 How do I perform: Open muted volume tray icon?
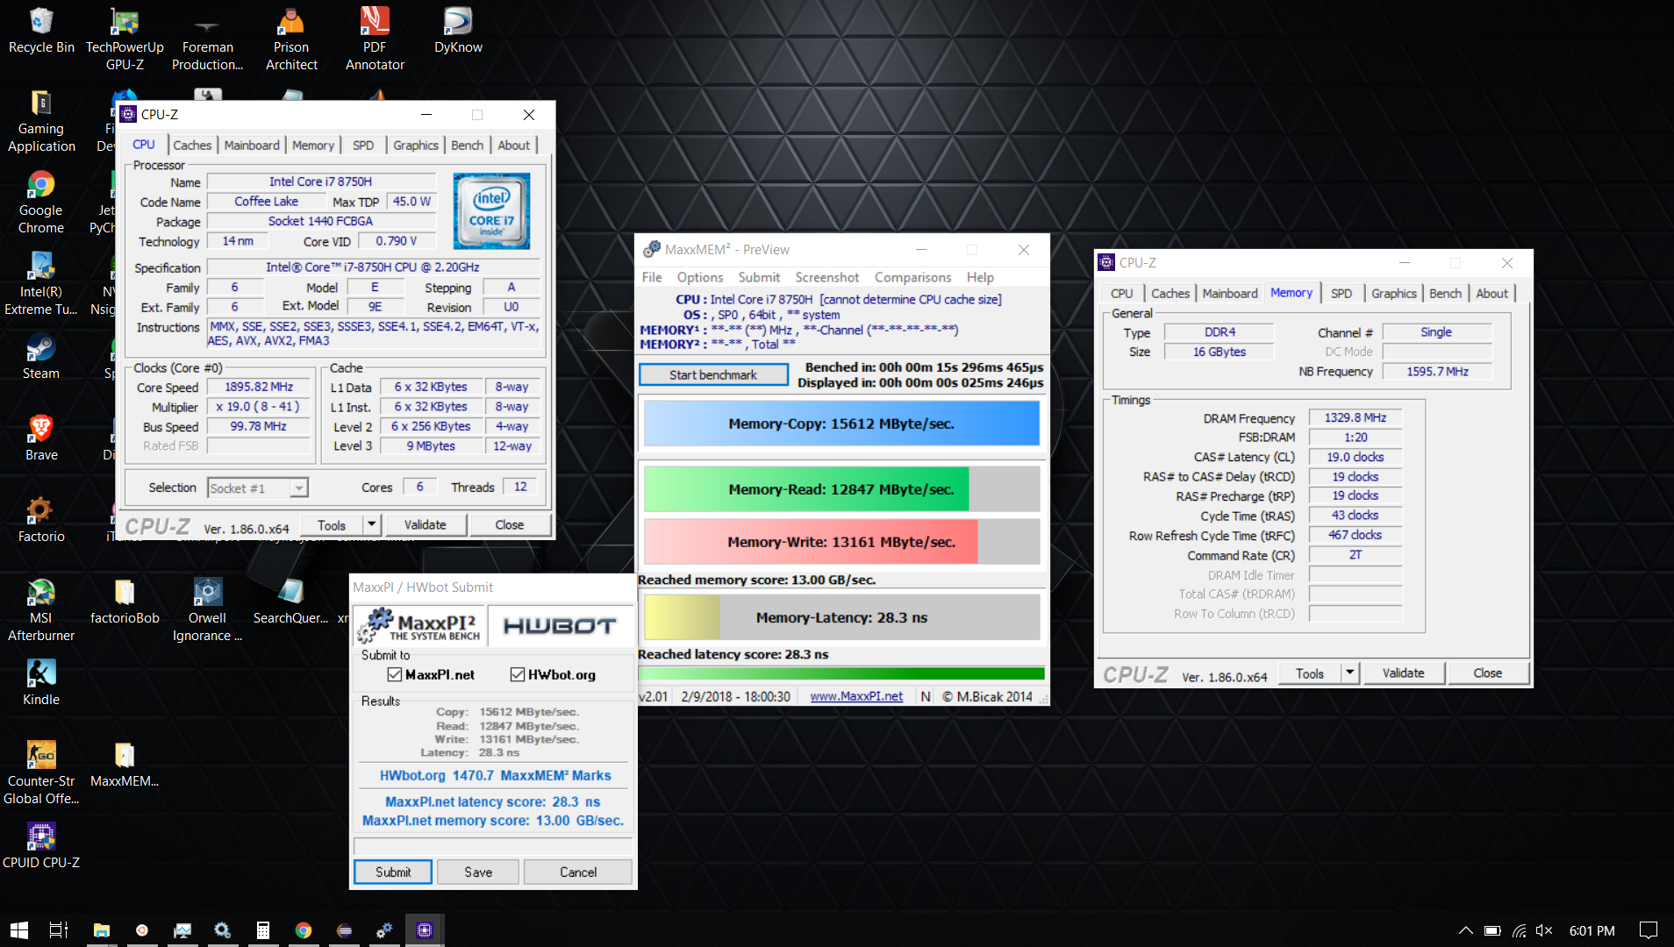(1545, 930)
